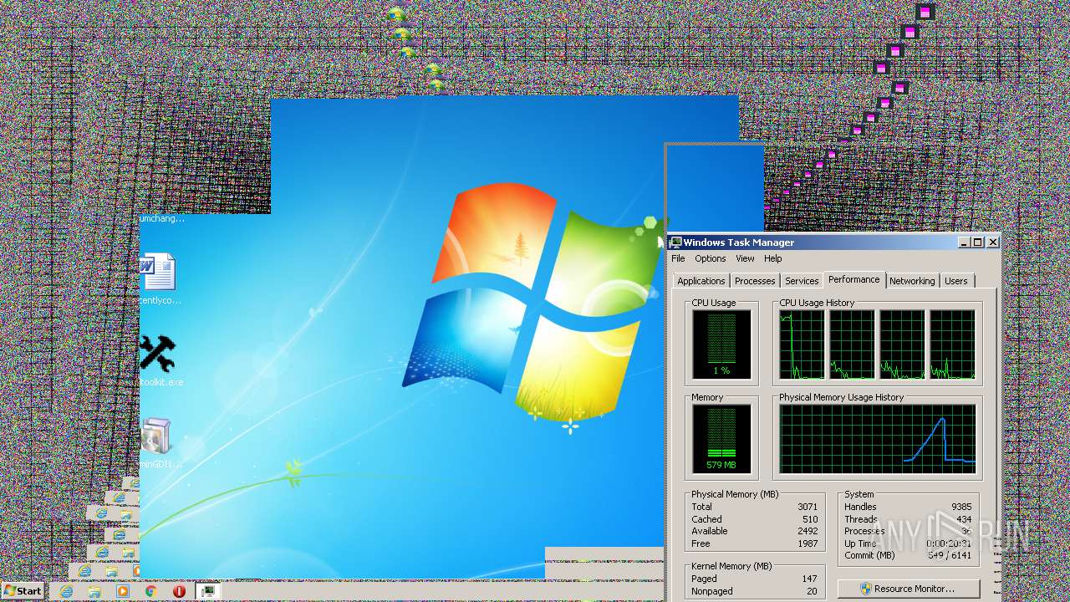This screenshot has width=1070, height=602.
Task: Select the Word document desktop icon
Action: pyautogui.click(x=157, y=272)
